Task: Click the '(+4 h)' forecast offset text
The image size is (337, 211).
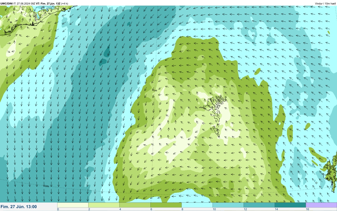Action: point(65,3)
